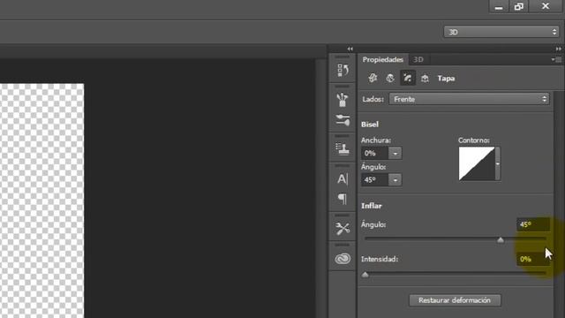Click the Anchura 0% field
The height and width of the screenshot is (318, 565).
coord(374,153)
